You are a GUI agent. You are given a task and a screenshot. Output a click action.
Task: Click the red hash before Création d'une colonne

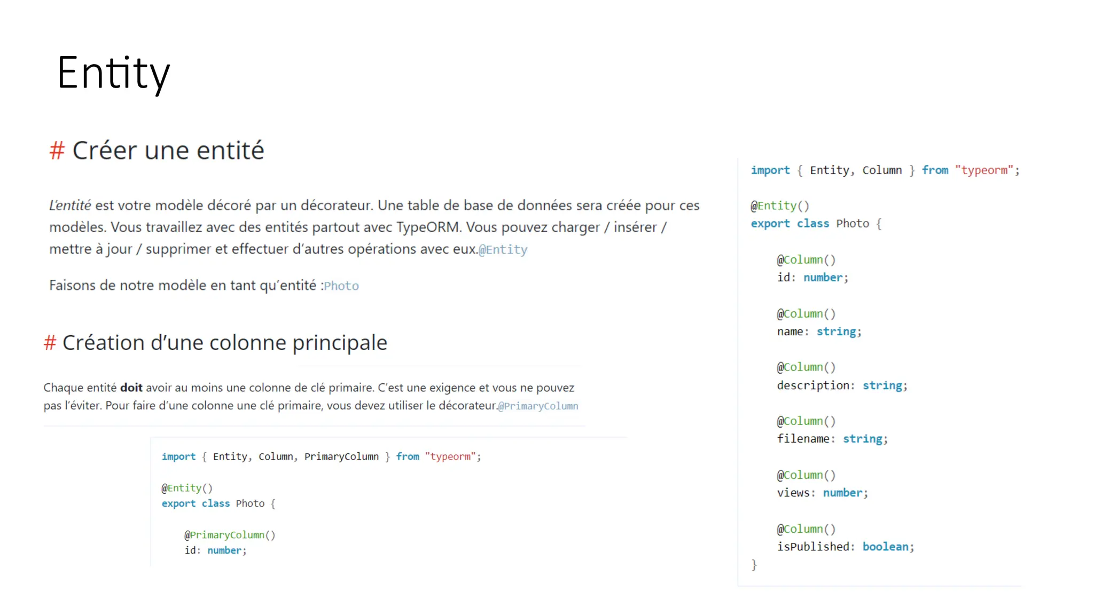pyautogui.click(x=50, y=343)
